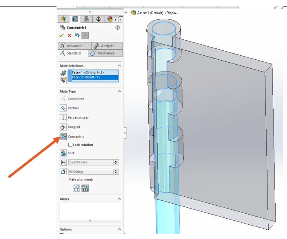This screenshot has width=287, height=239.
Task: Open the DisplayManager color wheel tab
Action: 109,19
